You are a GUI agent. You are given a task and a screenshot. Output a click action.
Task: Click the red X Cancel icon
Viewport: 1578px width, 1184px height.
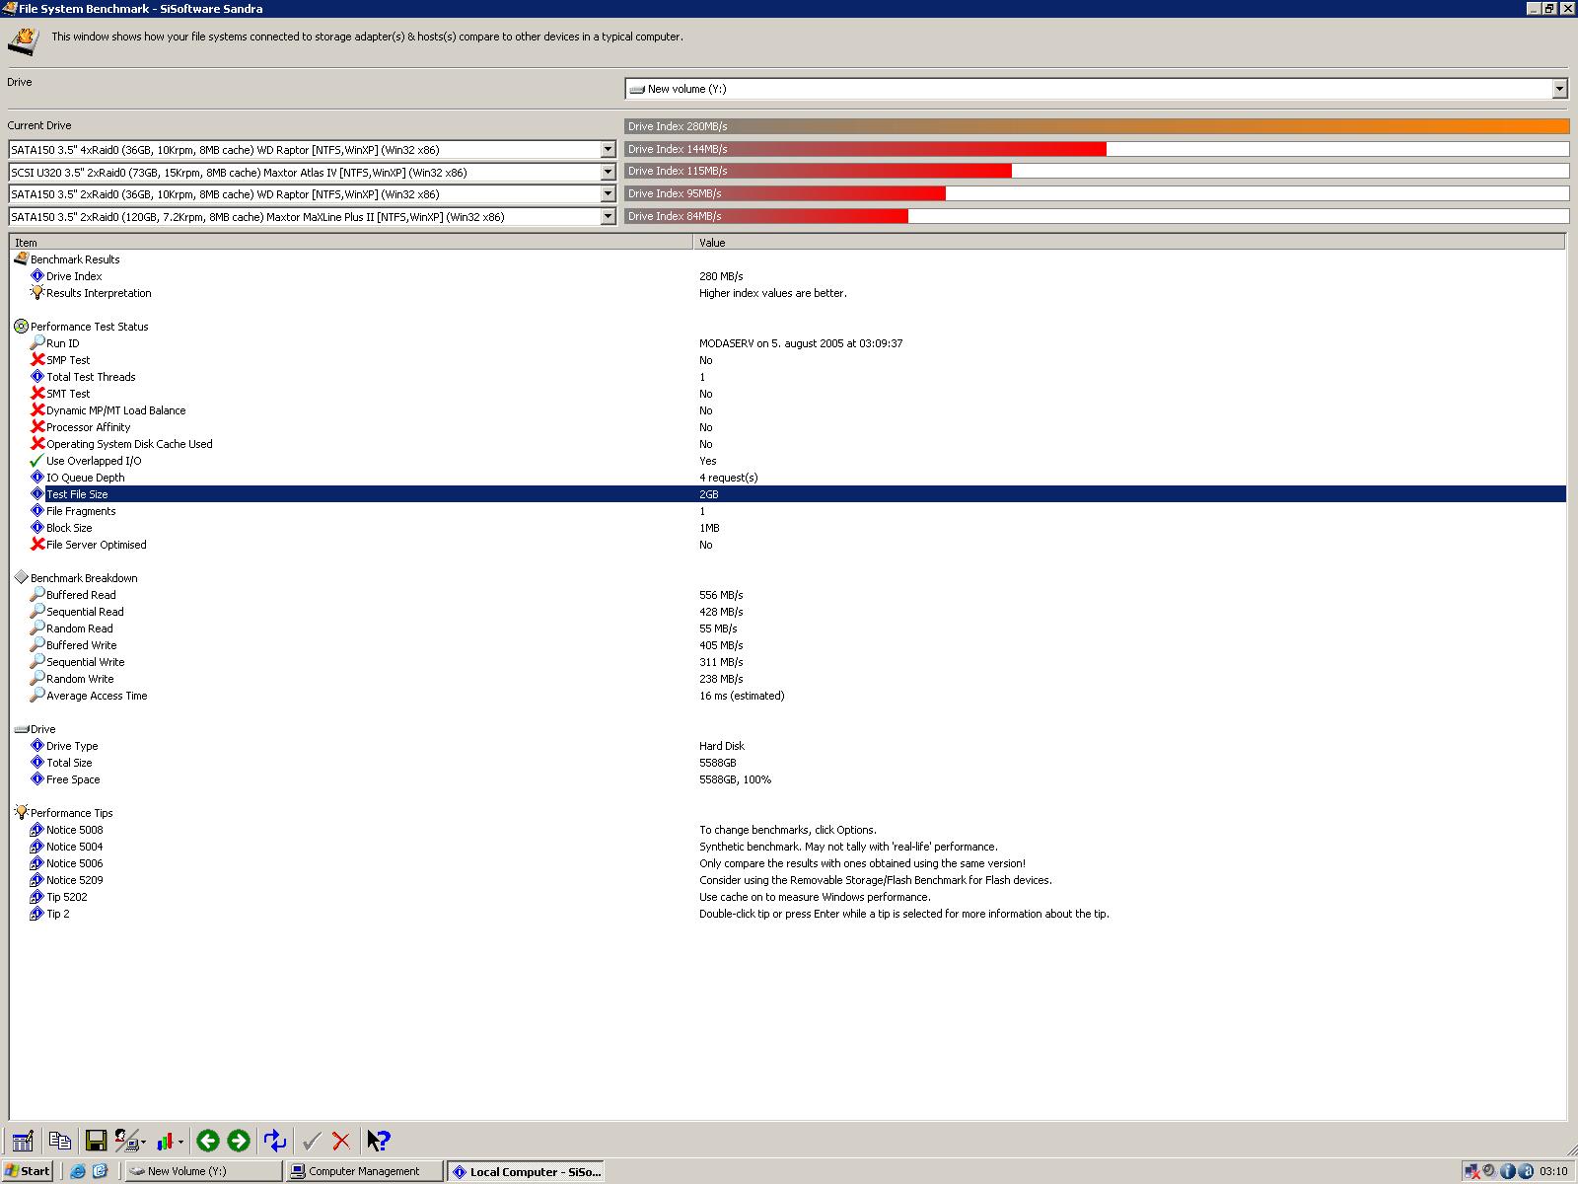[x=341, y=1141]
